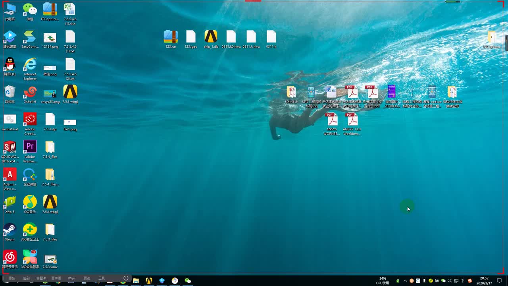Select the 优化设计 folder icon
Viewport: 508px width, 286px height.
coord(291,94)
